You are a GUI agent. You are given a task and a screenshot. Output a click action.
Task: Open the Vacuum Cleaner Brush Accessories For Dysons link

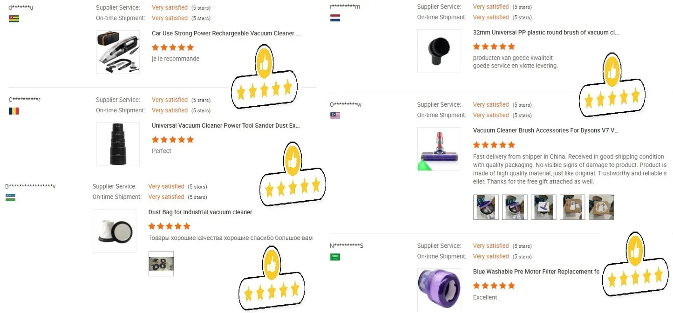tap(545, 130)
